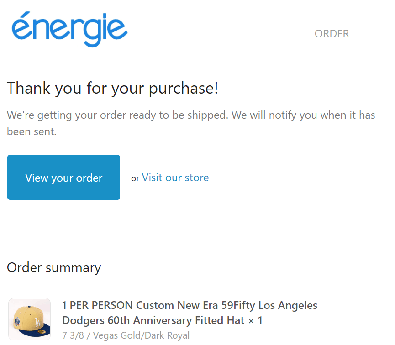Follow the Visit our store link
The height and width of the screenshot is (345, 395).
[x=175, y=178]
